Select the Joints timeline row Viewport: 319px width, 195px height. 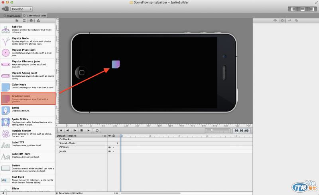(x=81, y=151)
